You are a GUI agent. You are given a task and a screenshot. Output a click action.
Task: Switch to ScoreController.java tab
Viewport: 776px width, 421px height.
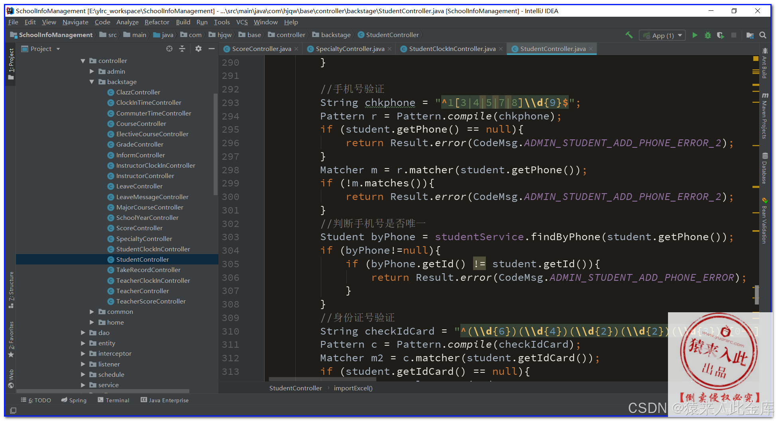point(261,49)
